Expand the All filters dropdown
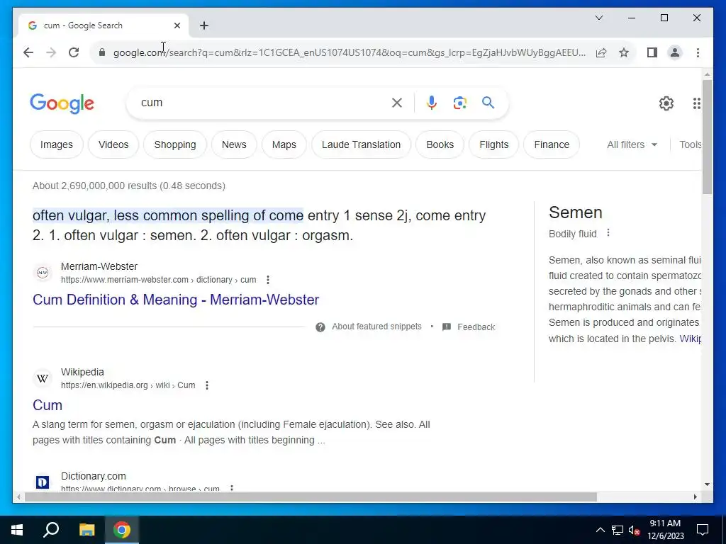 [x=632, y=144]
